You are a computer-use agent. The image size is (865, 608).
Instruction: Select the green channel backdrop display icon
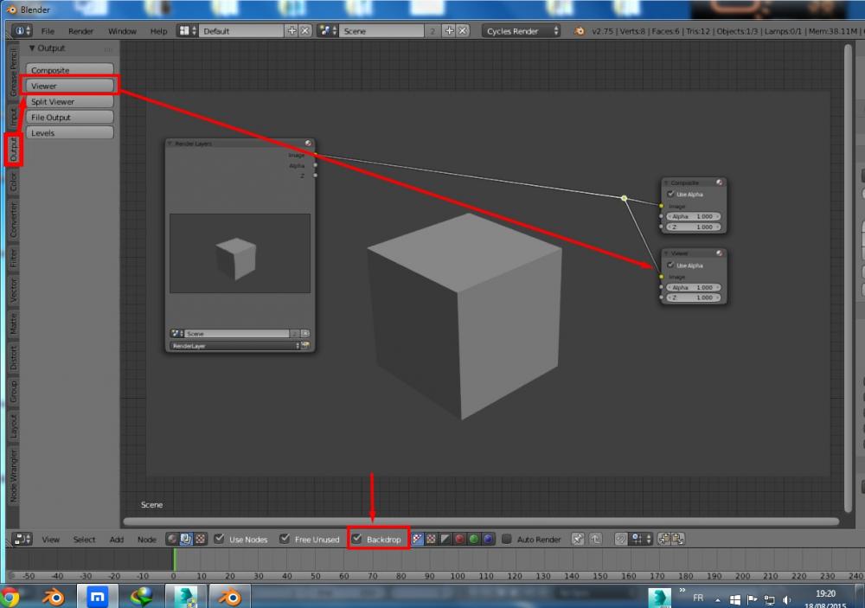point(474,539)
